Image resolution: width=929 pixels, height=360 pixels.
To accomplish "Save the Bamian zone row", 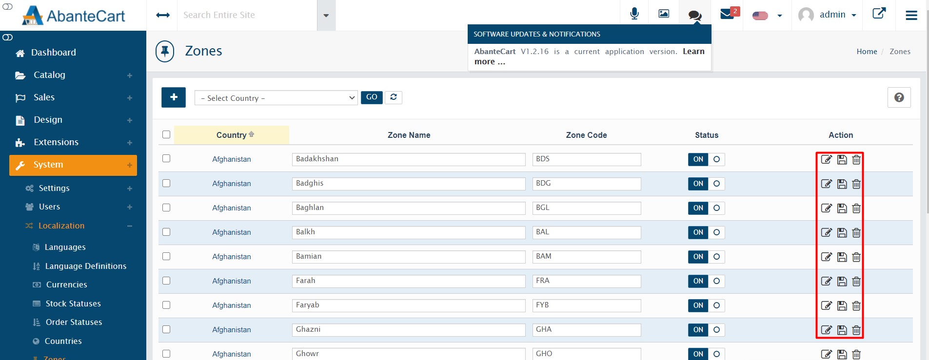I will [842, 257].
